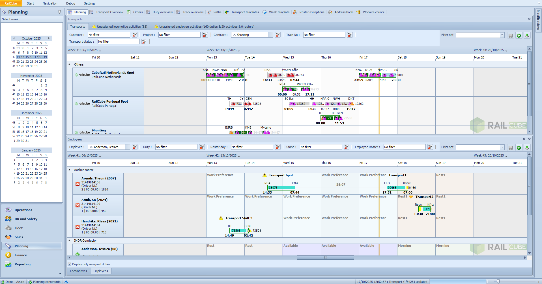The height and width of the screenshot is (284, 542).
Task: Open the Transports Filter set dropdown
Action: click(x=502, y=35)
